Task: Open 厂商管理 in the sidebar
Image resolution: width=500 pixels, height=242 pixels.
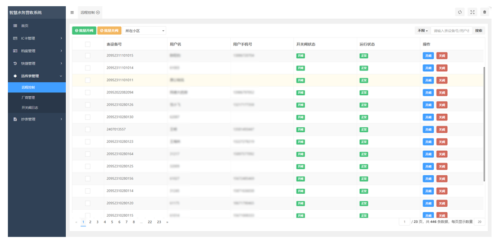Action: [28, 97]
